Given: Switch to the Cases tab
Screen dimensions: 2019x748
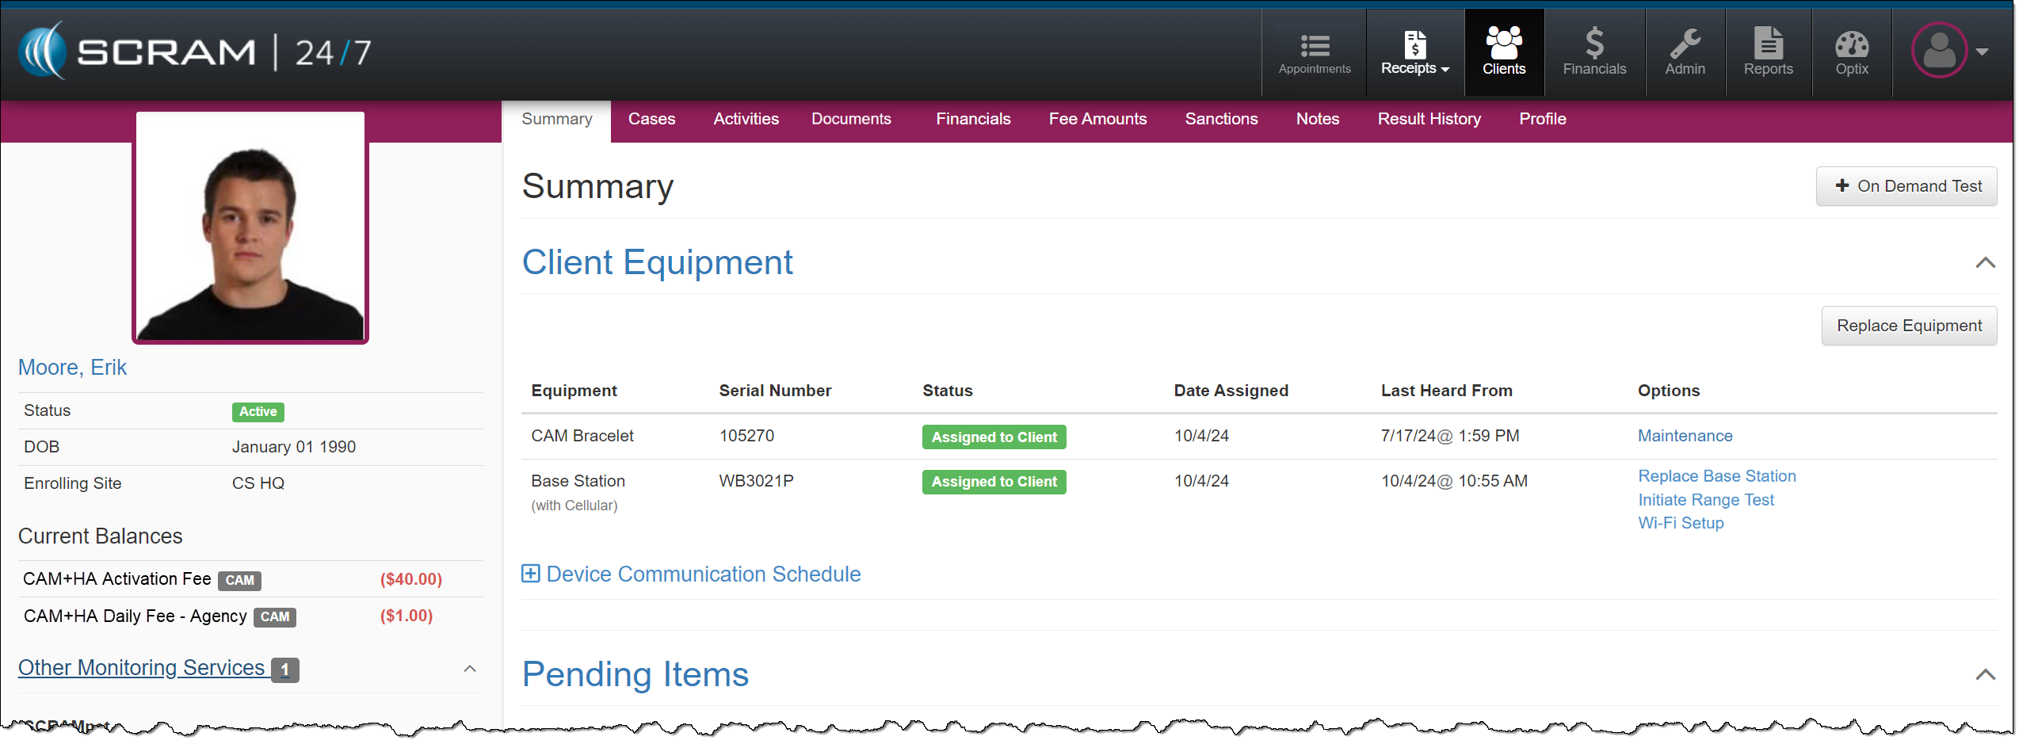Looking at the screenshot, I should pos(651,119).
